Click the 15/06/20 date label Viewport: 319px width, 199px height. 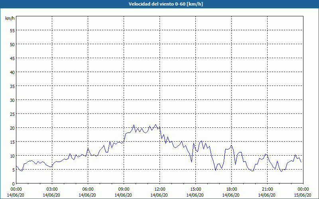303,195
